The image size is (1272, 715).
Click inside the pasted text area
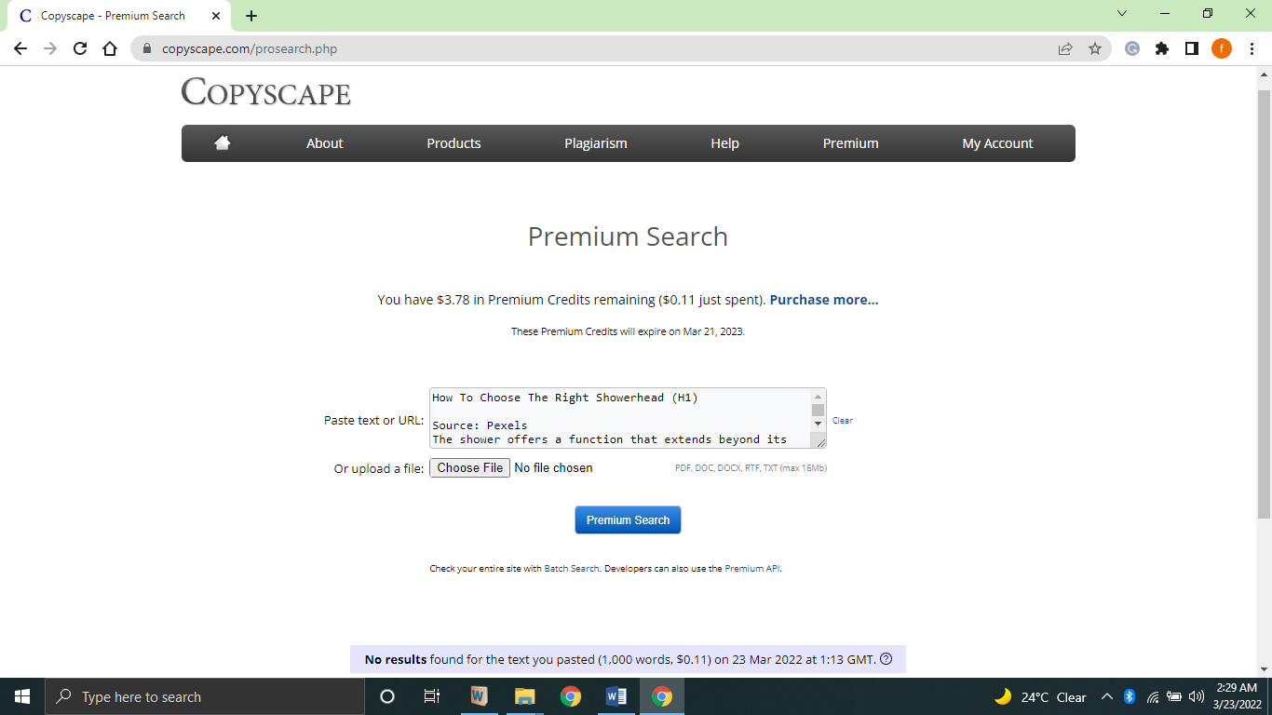click(x=615, y=418)
